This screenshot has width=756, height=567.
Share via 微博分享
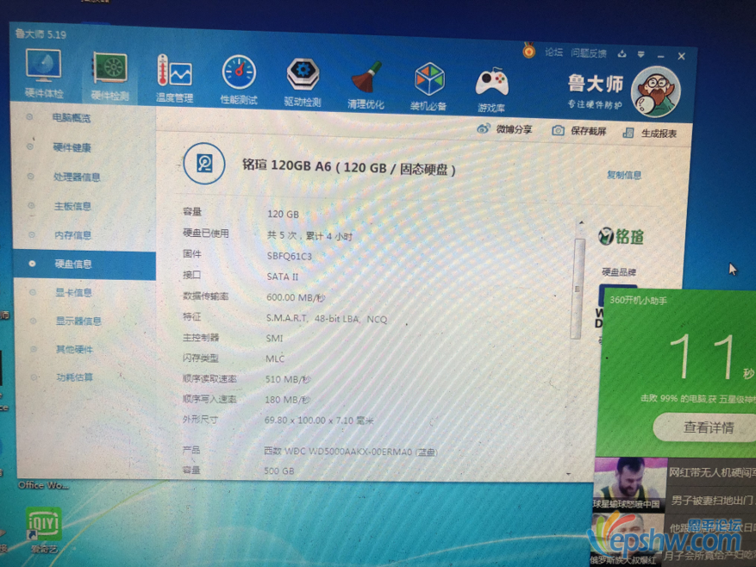click(x=504, y=129)
